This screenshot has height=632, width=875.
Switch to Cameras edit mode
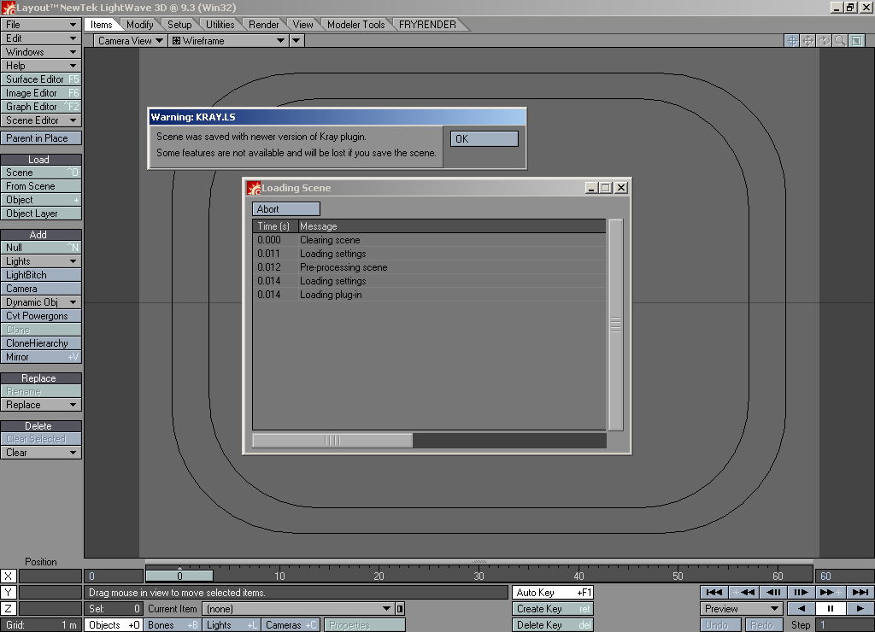291,625
